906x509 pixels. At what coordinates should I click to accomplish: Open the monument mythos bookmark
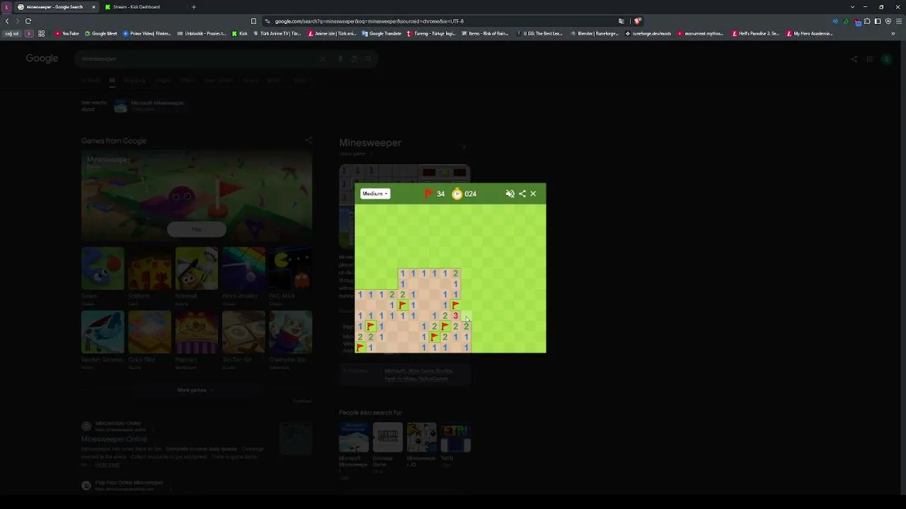(701, 33)
